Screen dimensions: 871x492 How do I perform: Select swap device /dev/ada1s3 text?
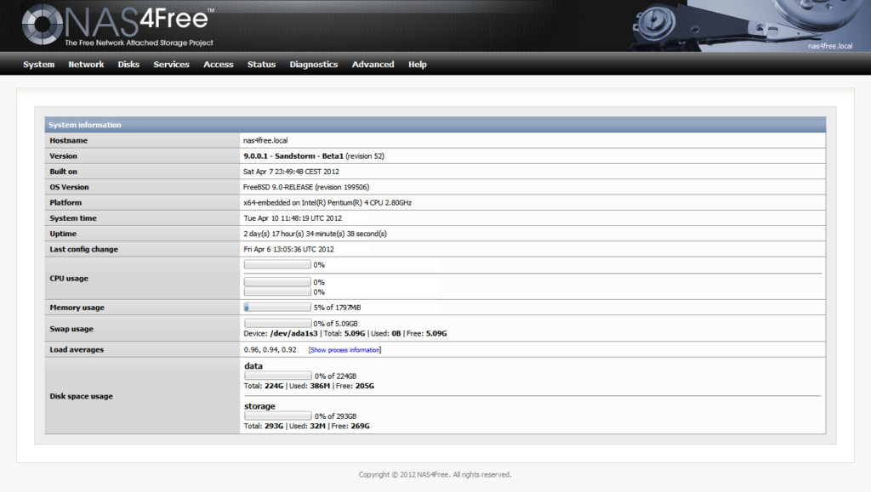coord(293,333)
